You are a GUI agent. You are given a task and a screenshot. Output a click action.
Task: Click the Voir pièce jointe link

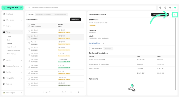[x=94, y=43]
